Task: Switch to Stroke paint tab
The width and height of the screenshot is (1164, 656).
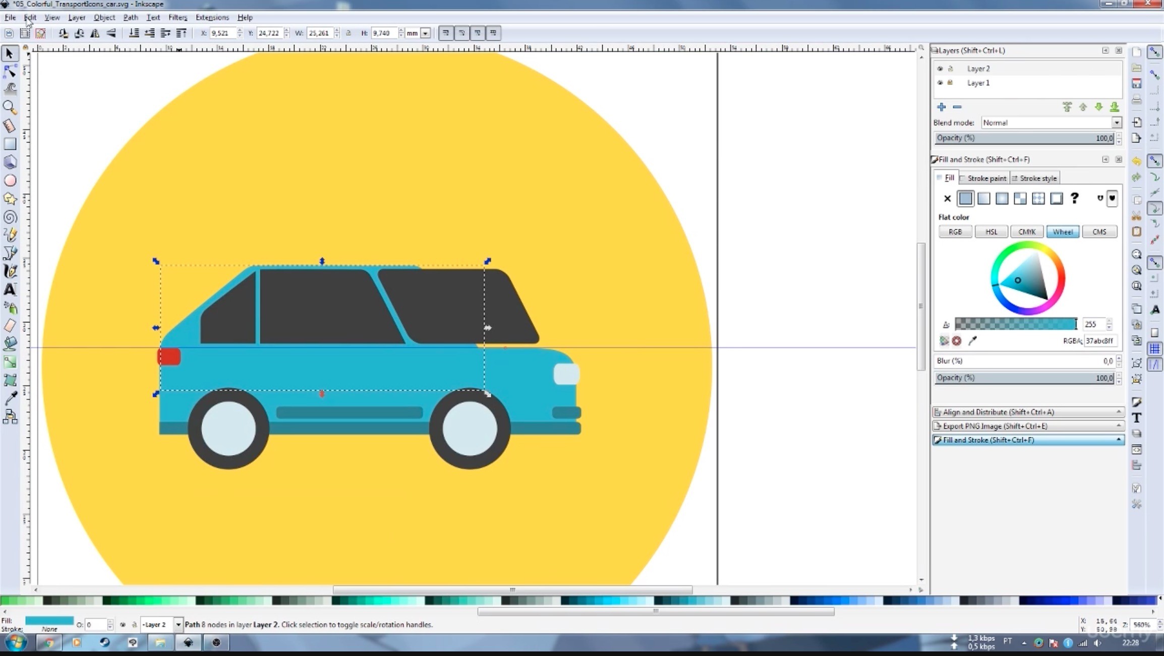Action: (x=985, y=178)
